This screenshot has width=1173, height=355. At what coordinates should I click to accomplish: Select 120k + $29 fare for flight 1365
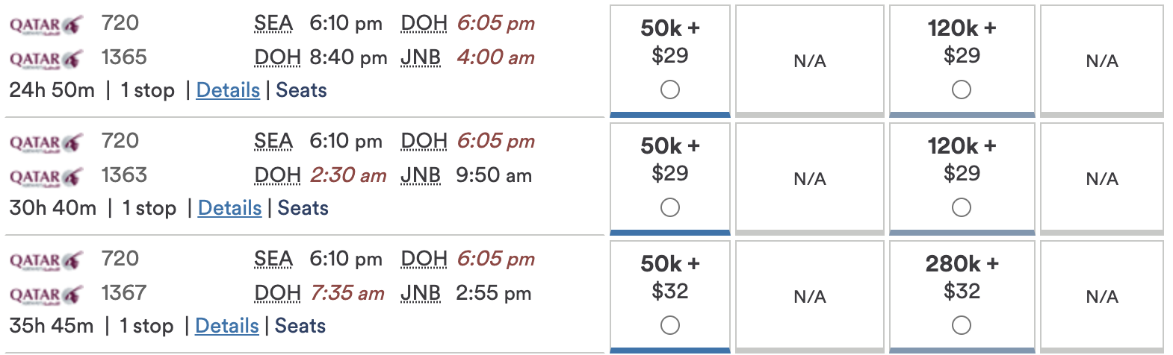[962, 89]
